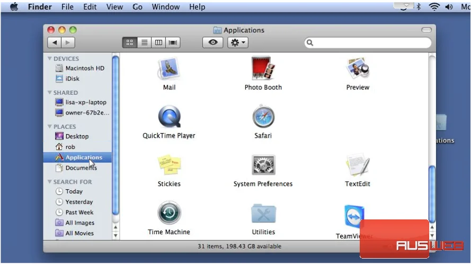Switch to list view

(x=145, y=42)
